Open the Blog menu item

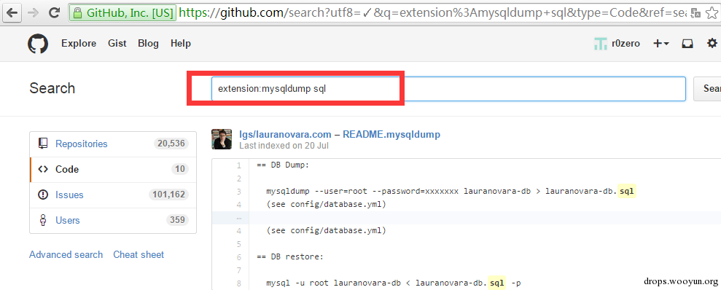pyautogui.click(x=148, y=44)
